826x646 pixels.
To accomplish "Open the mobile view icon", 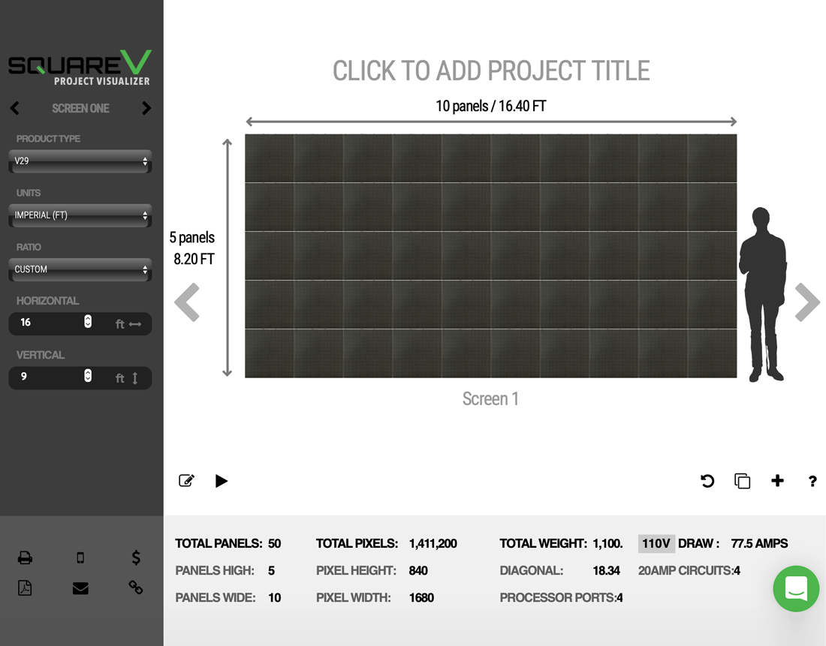I will click(x=80, y=557).
